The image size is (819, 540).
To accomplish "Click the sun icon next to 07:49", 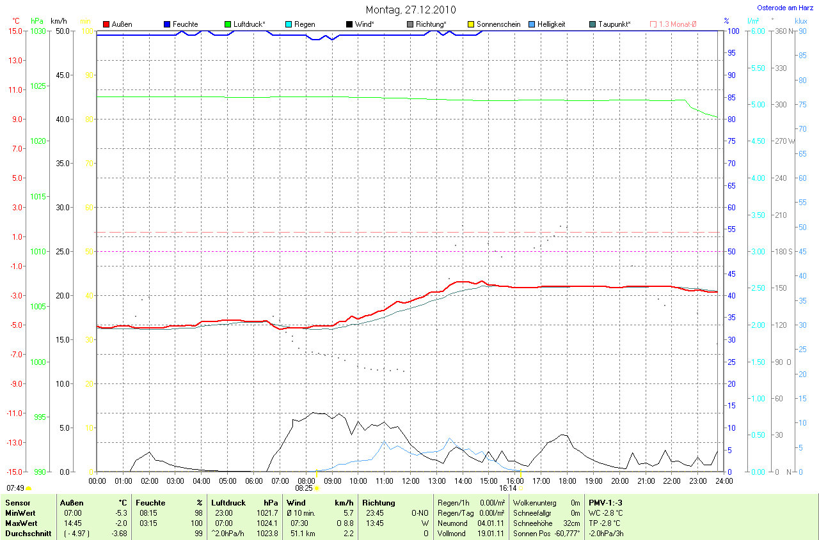I will click(x=28, y=488).
